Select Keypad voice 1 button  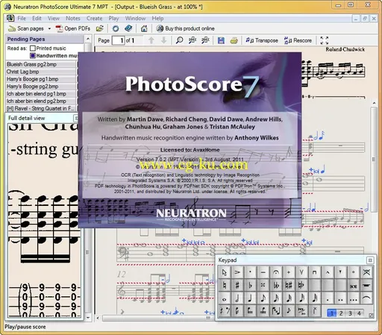click(332, 313)
